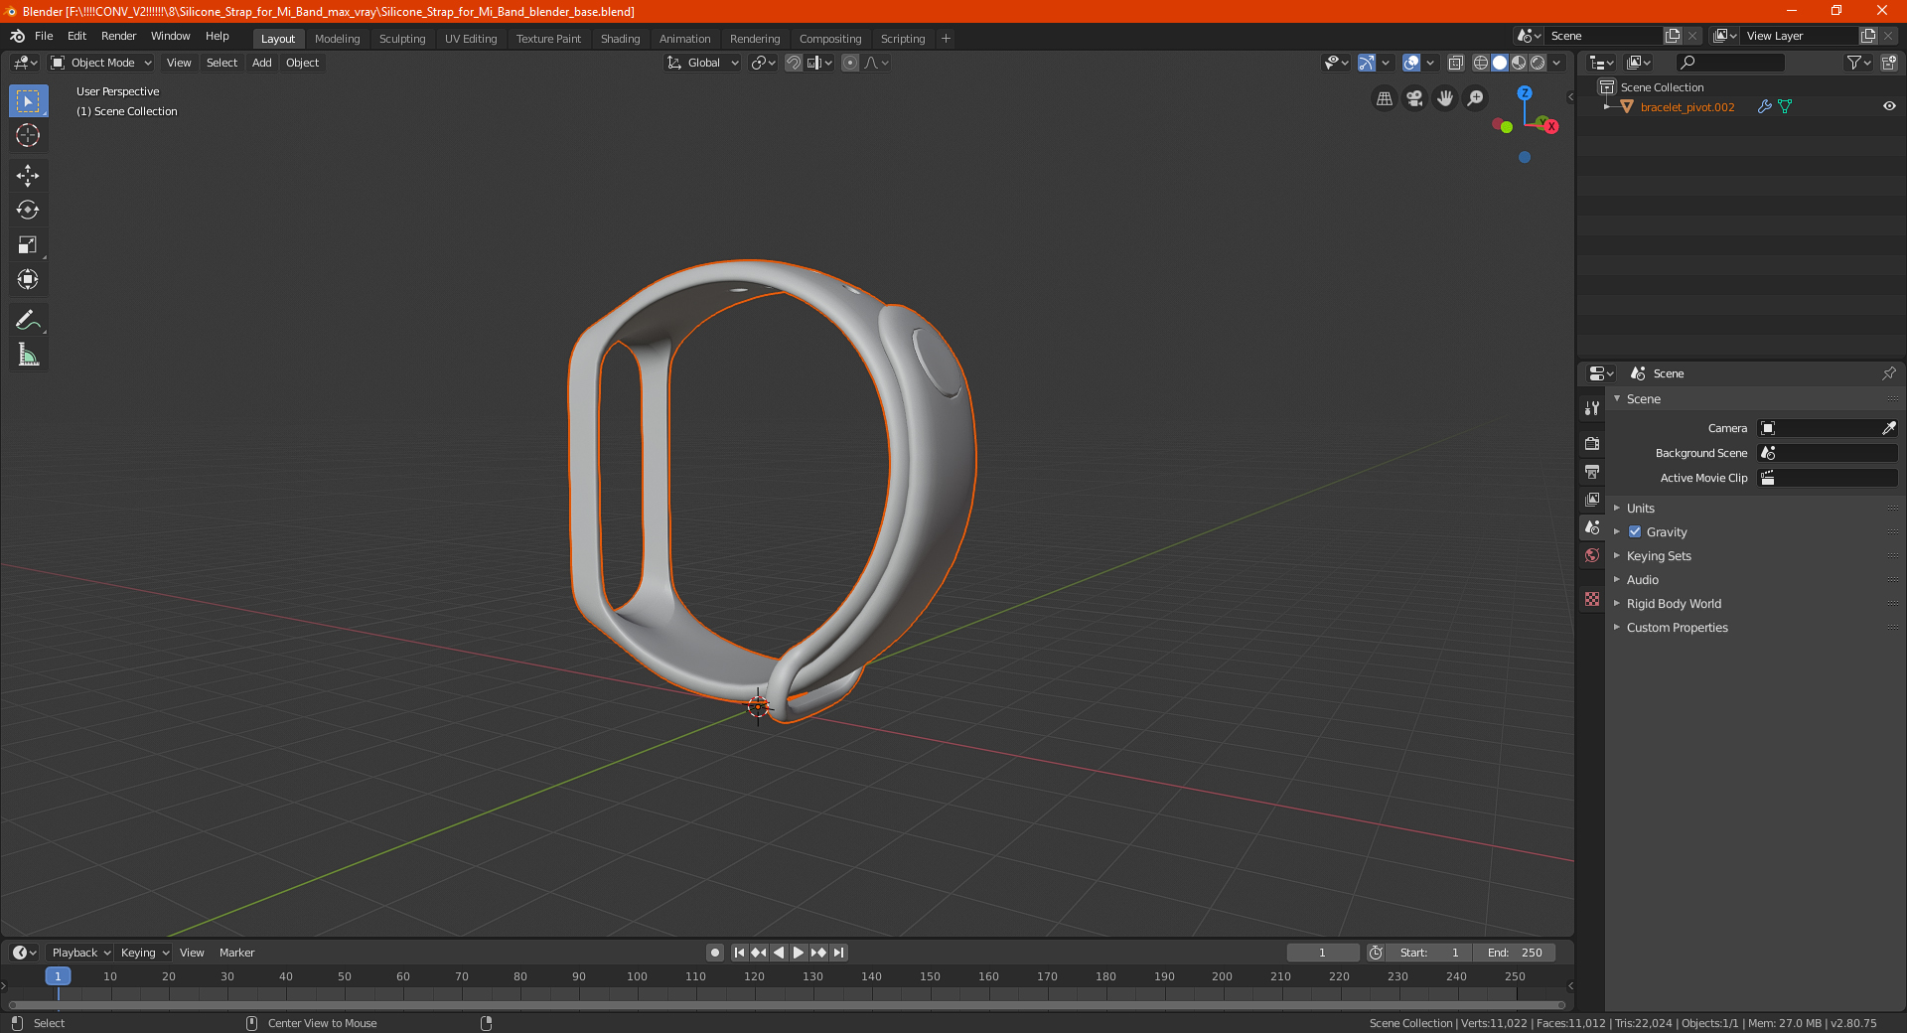
Task: Enable auto keying record button
Action: click(x=715, y=953)
